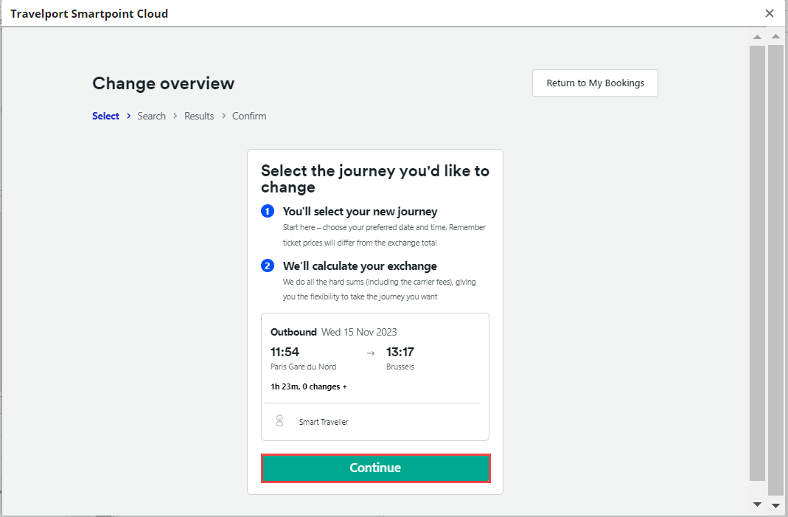Open the Search breadcrumb step

point(151,116)
